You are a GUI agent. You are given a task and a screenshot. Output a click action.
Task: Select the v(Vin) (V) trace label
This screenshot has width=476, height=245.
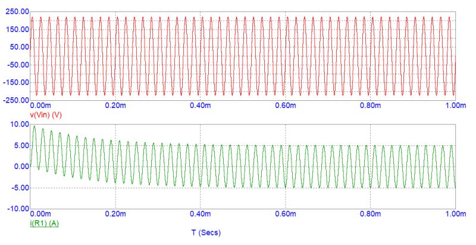click(46, 114)
